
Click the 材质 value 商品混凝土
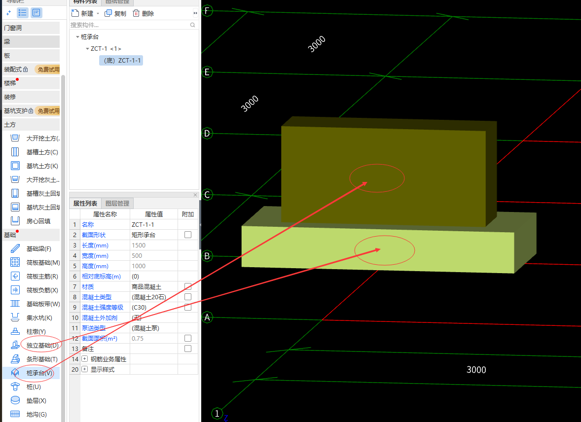pos(154,287)
